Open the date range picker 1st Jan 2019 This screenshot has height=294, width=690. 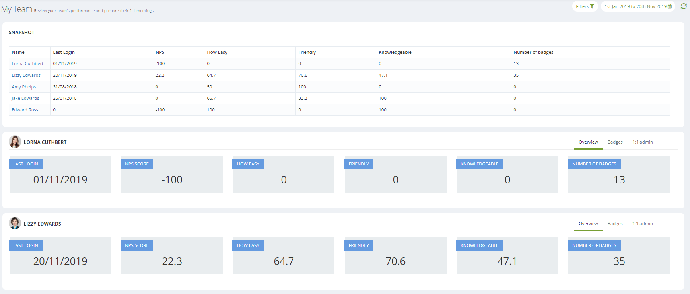click(638, 6)
